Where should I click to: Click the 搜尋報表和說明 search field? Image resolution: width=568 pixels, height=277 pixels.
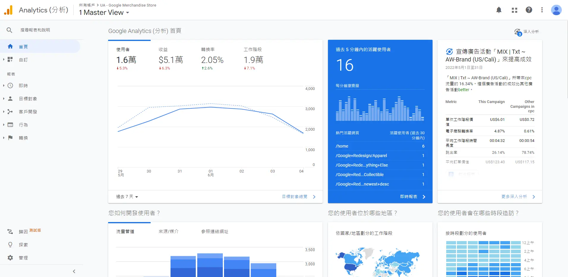(35, 30)
